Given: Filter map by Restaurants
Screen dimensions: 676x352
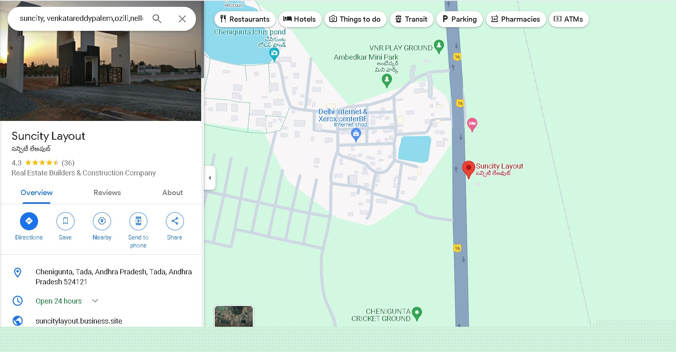Looking at the screenshot, I should pyautogui.click(x=245, y=19).
